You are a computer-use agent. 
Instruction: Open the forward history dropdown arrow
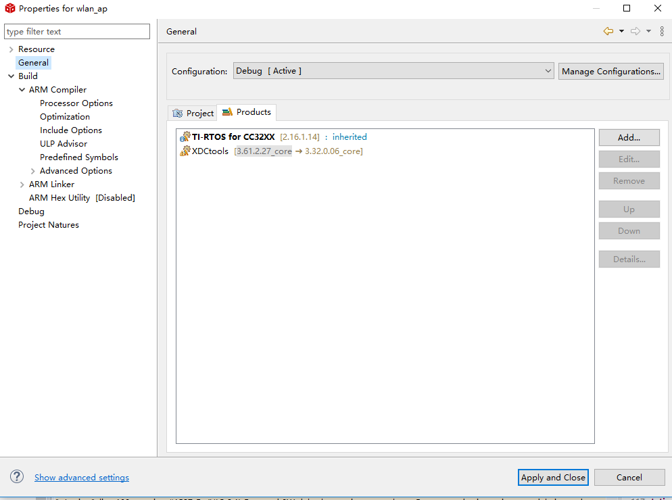coord(648,31)
